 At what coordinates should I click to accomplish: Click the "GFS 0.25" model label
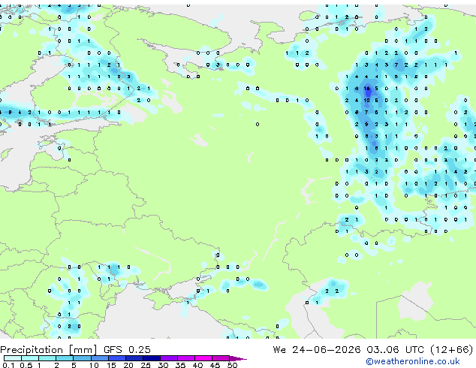[x=127, y=350]
